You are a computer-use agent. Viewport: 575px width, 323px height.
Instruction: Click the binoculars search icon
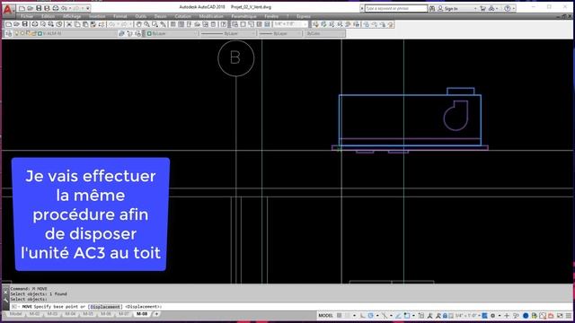click(x=432, y=8)
